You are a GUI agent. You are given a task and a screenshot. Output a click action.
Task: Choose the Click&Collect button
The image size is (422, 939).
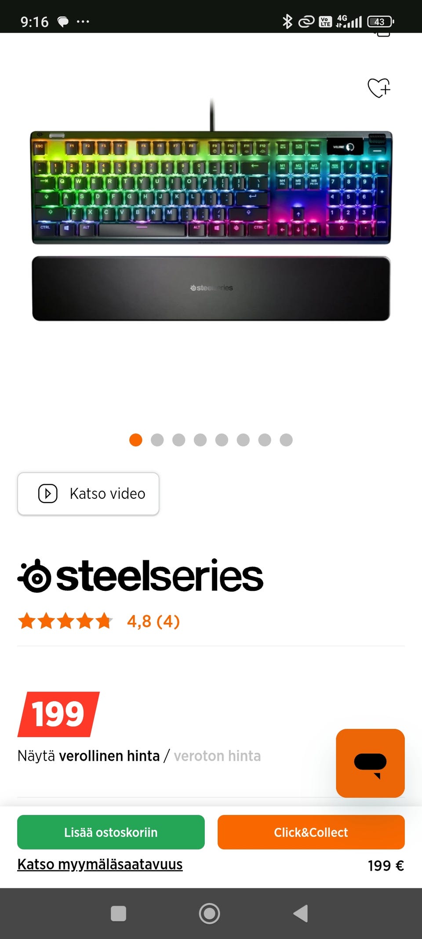click(x=311, y=832)
